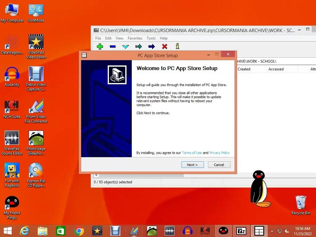Click the 7-Zip Copy double-arrow icon

(x=139, y=47)
